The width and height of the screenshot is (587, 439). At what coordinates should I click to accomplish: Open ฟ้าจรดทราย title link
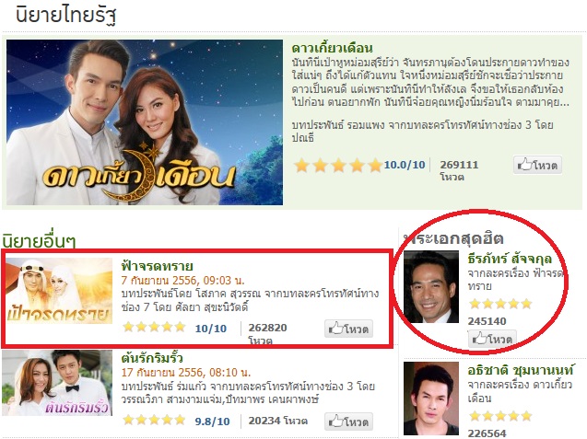click(x=158, y=266)
